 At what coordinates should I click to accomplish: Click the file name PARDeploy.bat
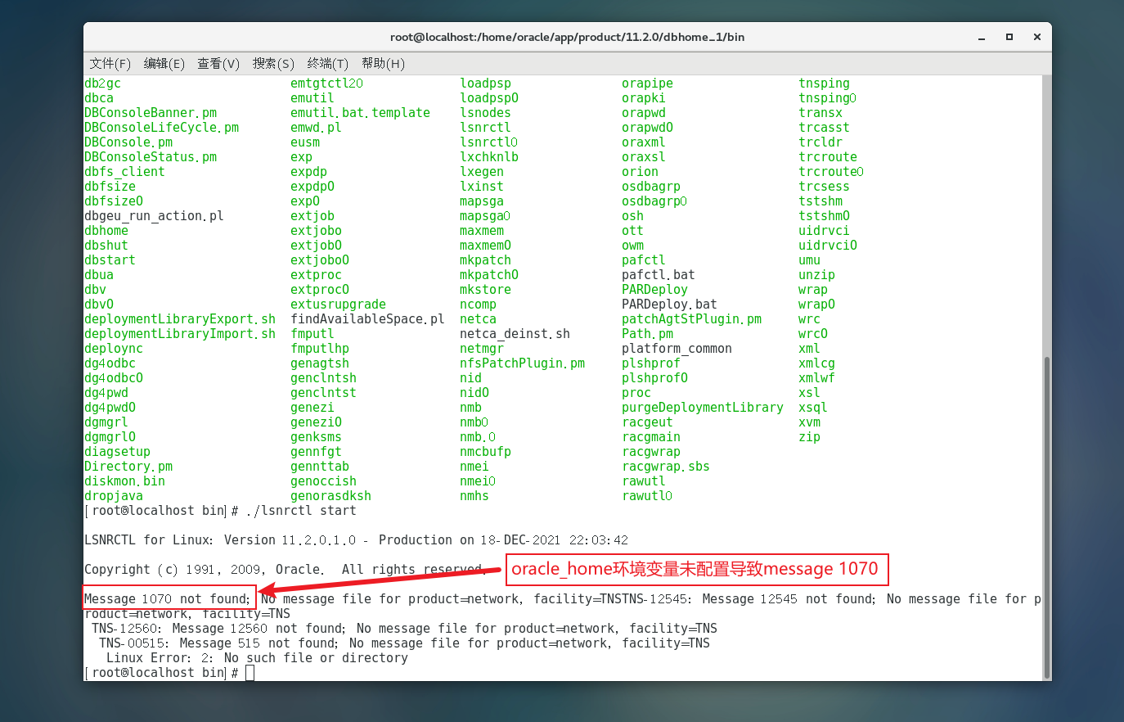[669, 305]
